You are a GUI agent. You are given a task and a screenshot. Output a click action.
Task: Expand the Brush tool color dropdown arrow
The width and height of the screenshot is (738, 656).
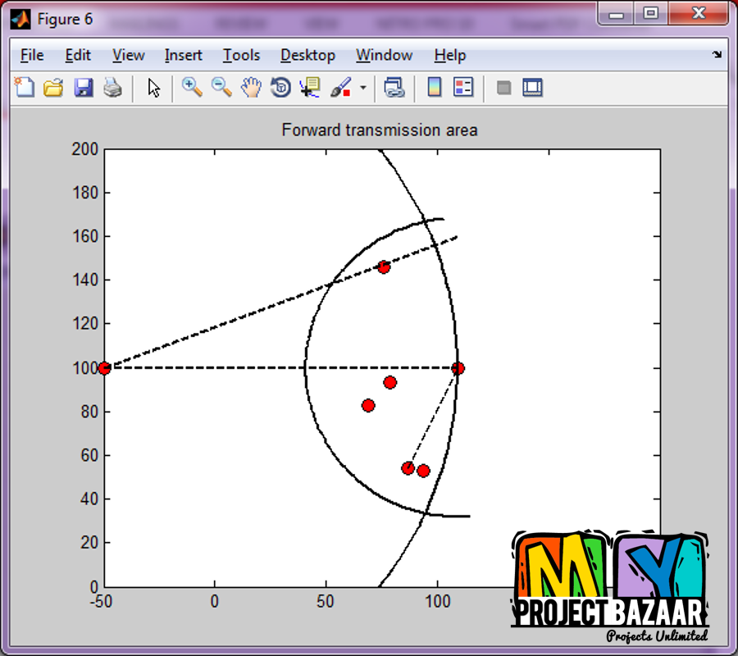pyautogui.click(x=363, y=88)
